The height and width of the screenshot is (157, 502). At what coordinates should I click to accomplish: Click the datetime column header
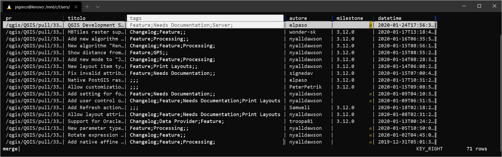point(390,18)
